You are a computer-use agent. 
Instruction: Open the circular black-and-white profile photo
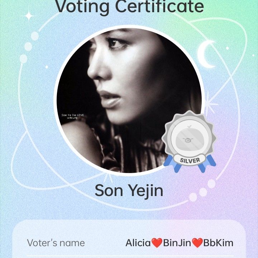(129, 101)
